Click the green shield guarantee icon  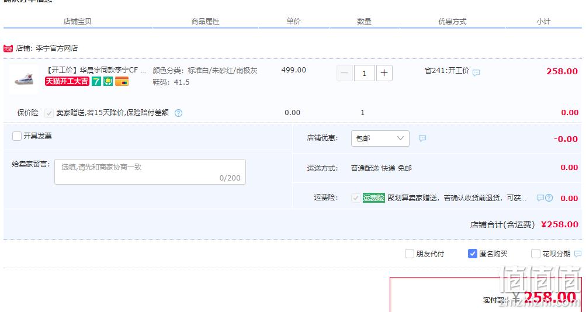[x=108, y=81]
